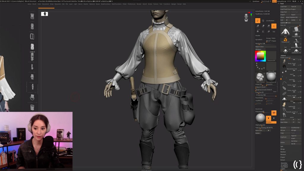
Task: Click the Body_Pose2 subtool figure icon
Action: pyautogui.click(x=284, y=62)
